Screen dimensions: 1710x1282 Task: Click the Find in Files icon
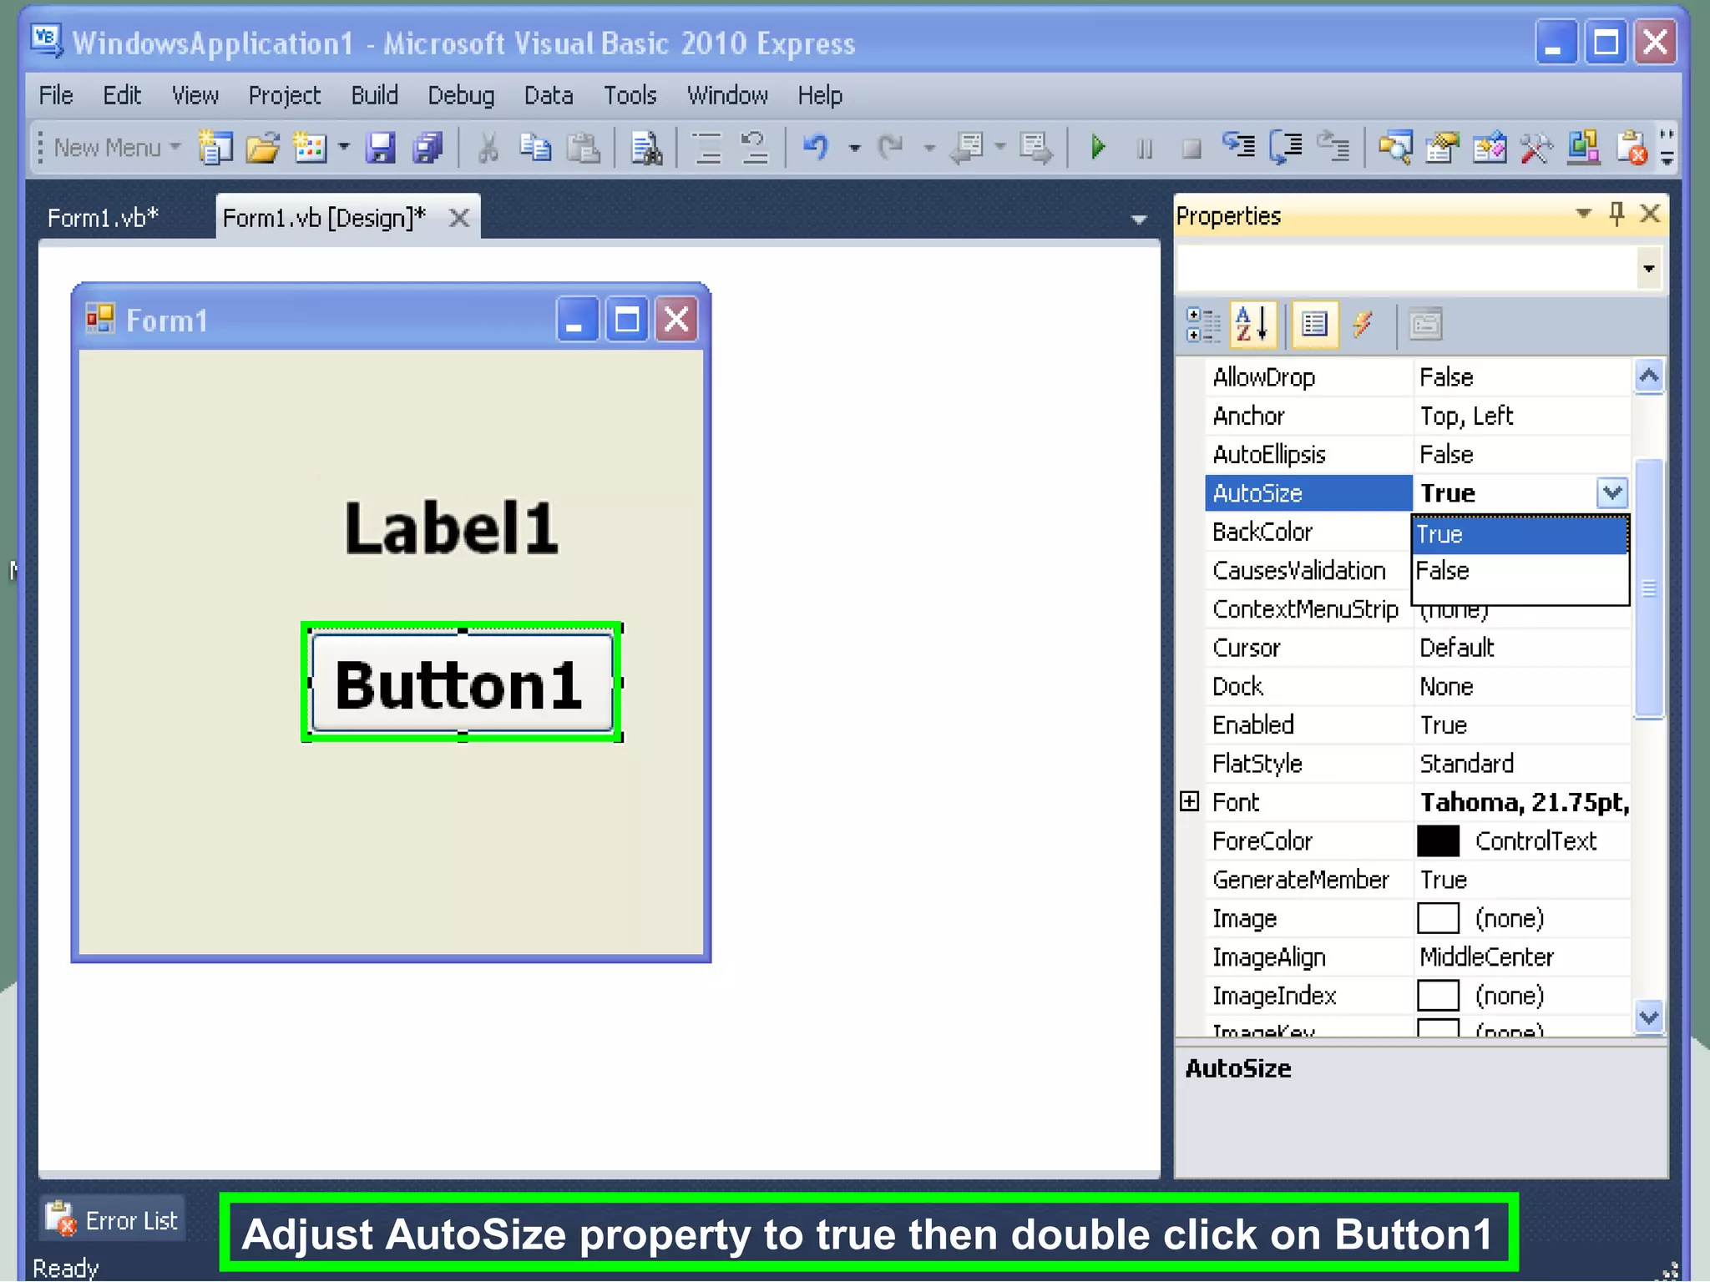(x=645, y=148)
